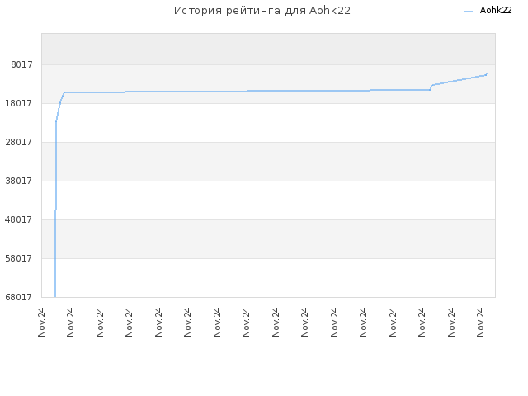Select the 68017 y-axis label

pos(18,297)
